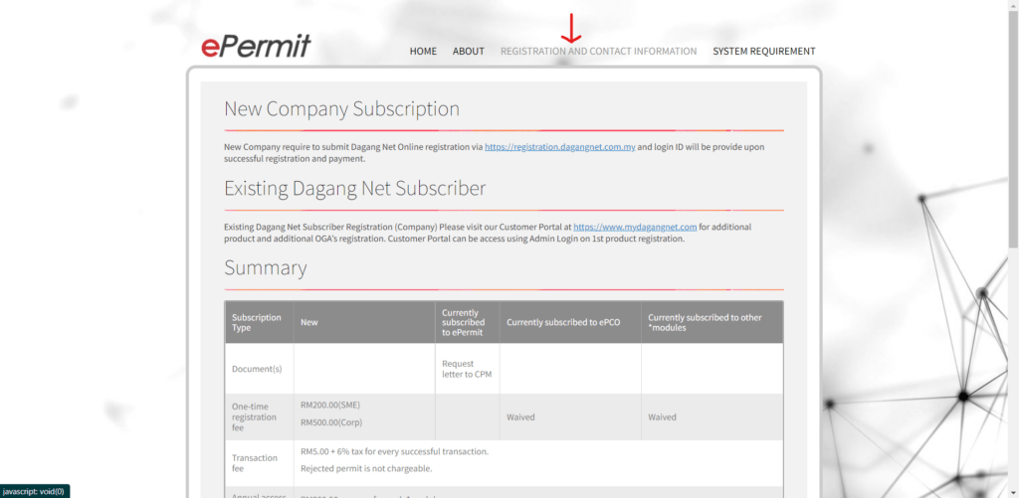The width and height of the screenshot is (1019, 498).
Task: Click the Summary heading
Action: tap(265, 267)
